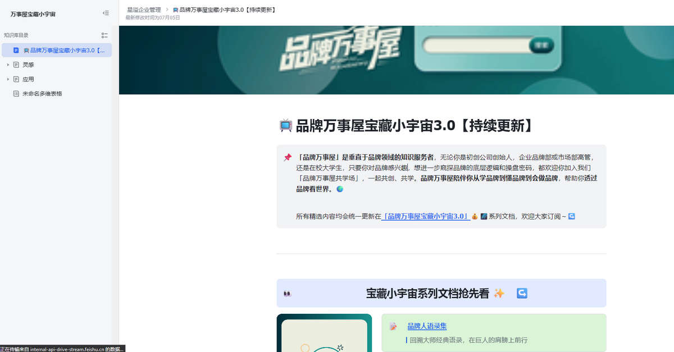Screen dimensions: 674x352
Task: Click the pushpin icon in the intro callout
Action: (288, 157)
